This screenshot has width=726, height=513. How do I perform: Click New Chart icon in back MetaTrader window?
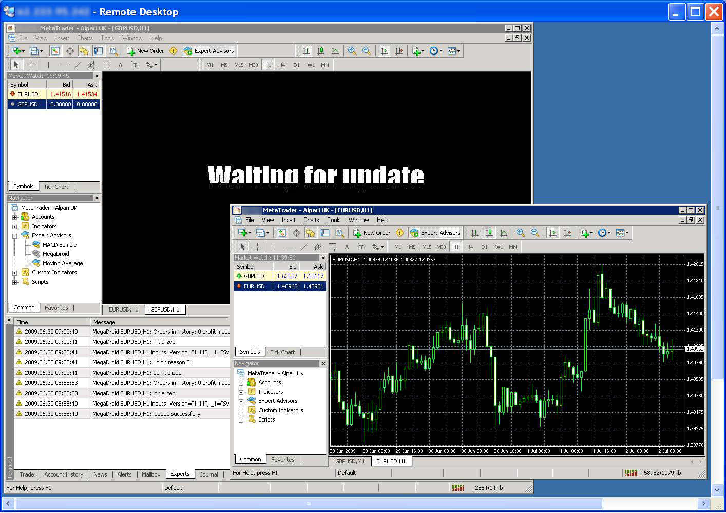(x=17, y=51)
